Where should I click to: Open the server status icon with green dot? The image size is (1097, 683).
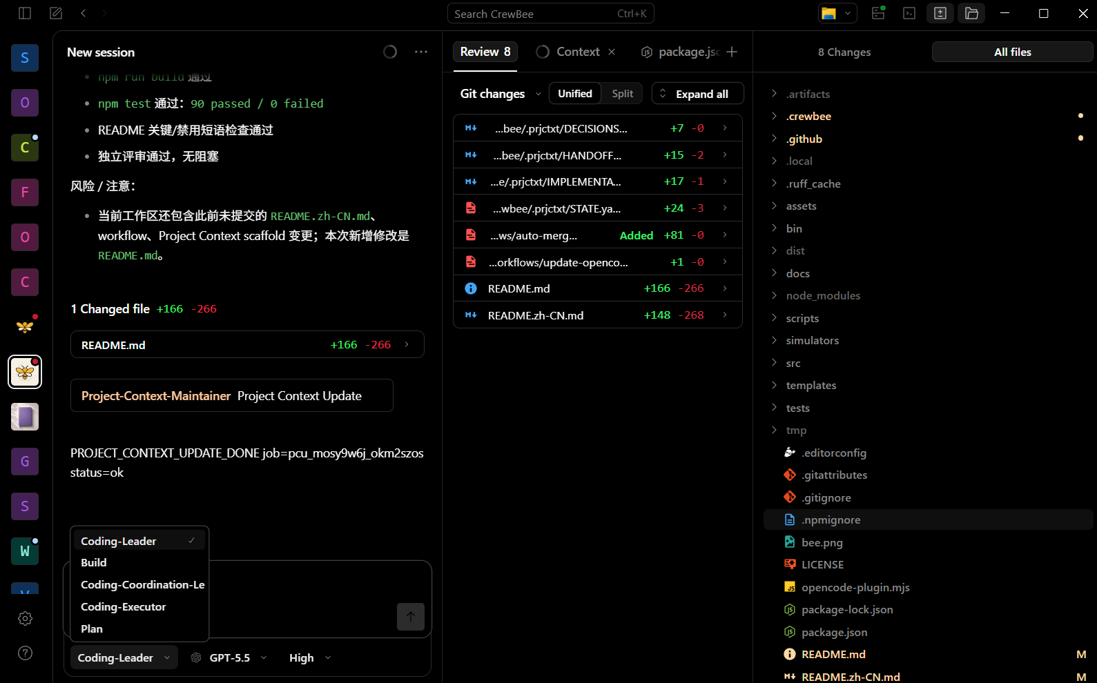click(878, 13)
